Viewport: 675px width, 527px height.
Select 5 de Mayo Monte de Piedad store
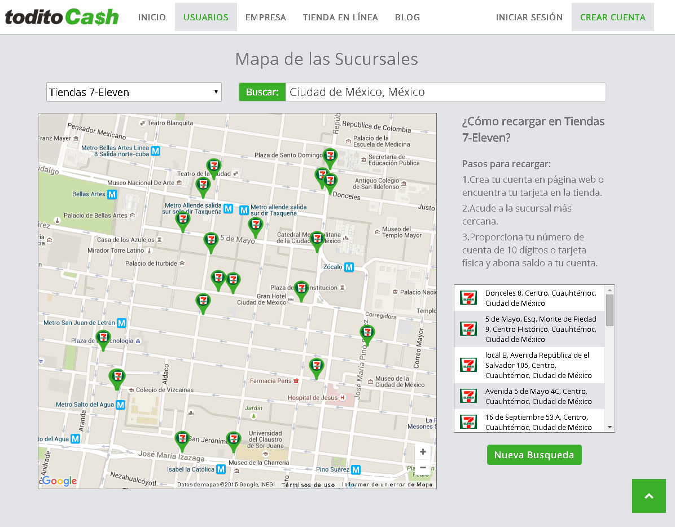529,329
